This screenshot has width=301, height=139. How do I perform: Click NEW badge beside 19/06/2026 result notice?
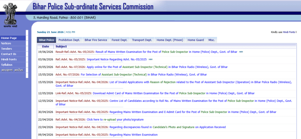(241, 52)
